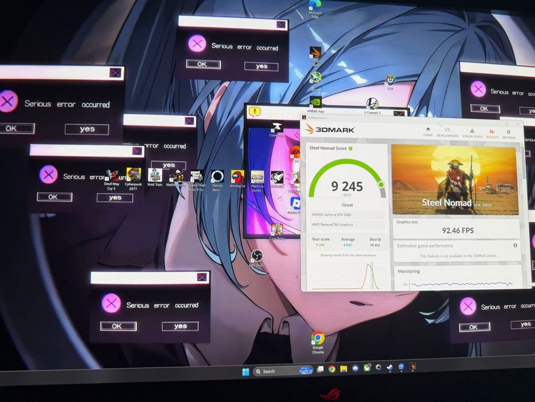Screen dimensions: 535x402
Task: Click the green score validation checkmark
Action: [x=350, y=148]
